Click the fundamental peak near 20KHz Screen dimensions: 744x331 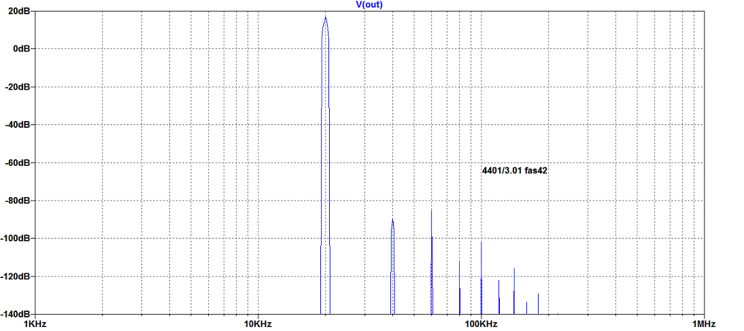(326, 16)
